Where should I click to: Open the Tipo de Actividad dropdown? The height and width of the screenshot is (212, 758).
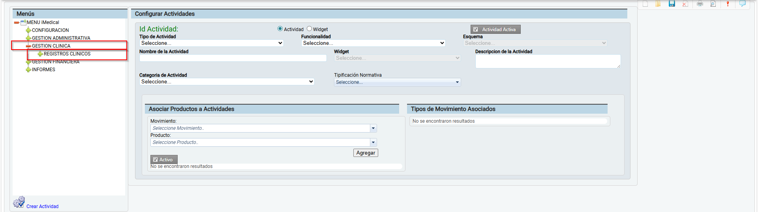pos(212,43)
